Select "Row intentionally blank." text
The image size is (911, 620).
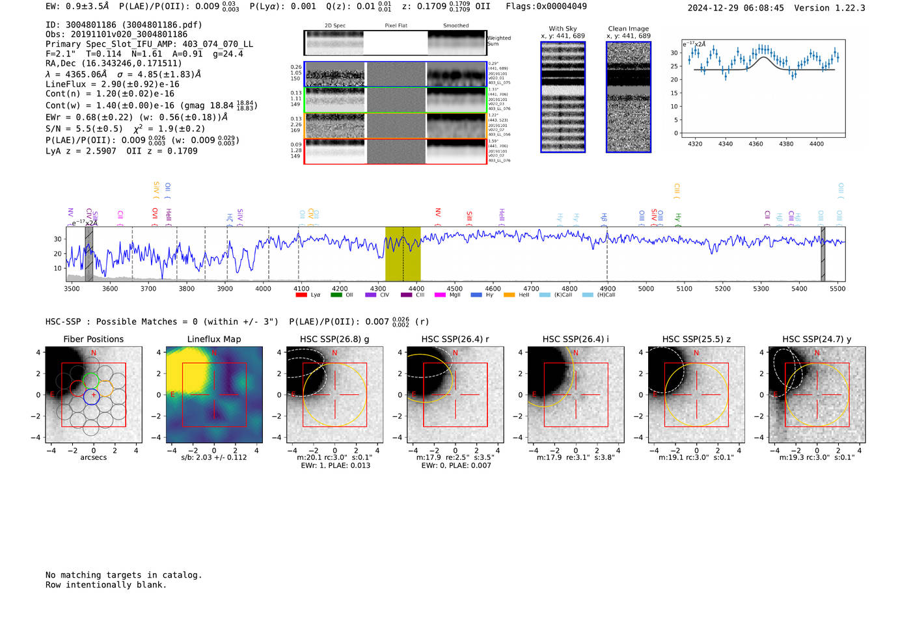(106, 585)
